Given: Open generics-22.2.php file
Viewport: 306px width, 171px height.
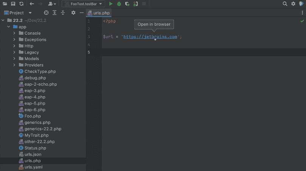Looking at the screenshot, I should pyautogui.click(x=43, y=129).
